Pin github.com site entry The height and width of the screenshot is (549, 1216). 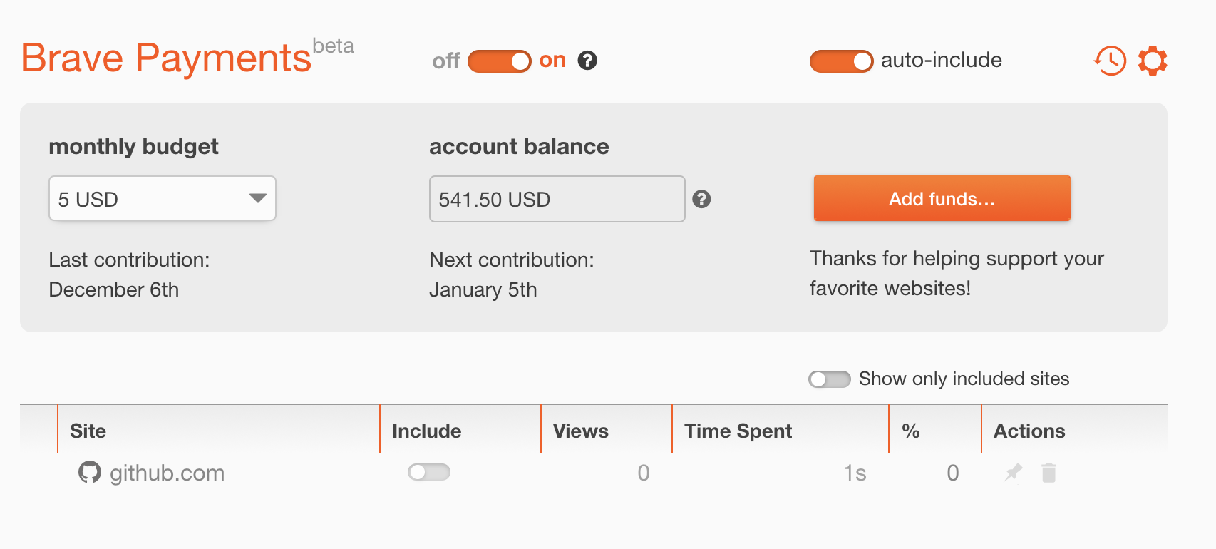coord(1013,472)
